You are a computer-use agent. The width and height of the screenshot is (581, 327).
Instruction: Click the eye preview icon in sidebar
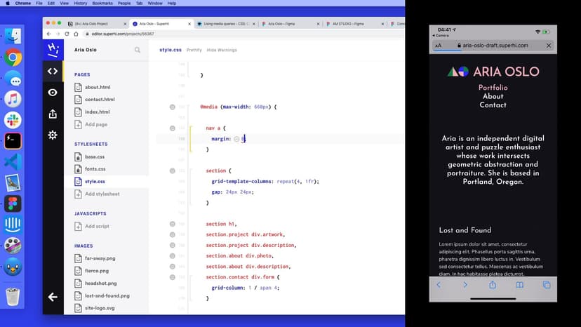(53, 93)
